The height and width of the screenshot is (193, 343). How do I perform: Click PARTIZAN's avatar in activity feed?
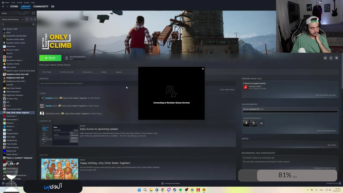pos(42,114)
